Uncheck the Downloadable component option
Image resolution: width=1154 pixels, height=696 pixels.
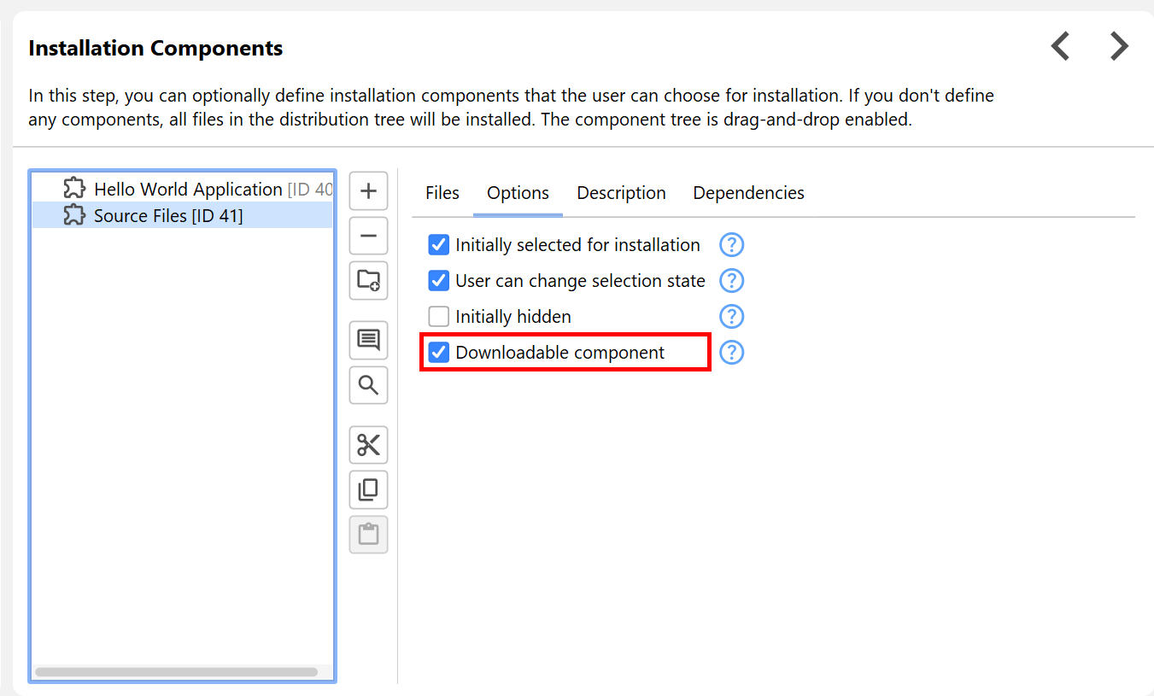click(x=439, y=353)
